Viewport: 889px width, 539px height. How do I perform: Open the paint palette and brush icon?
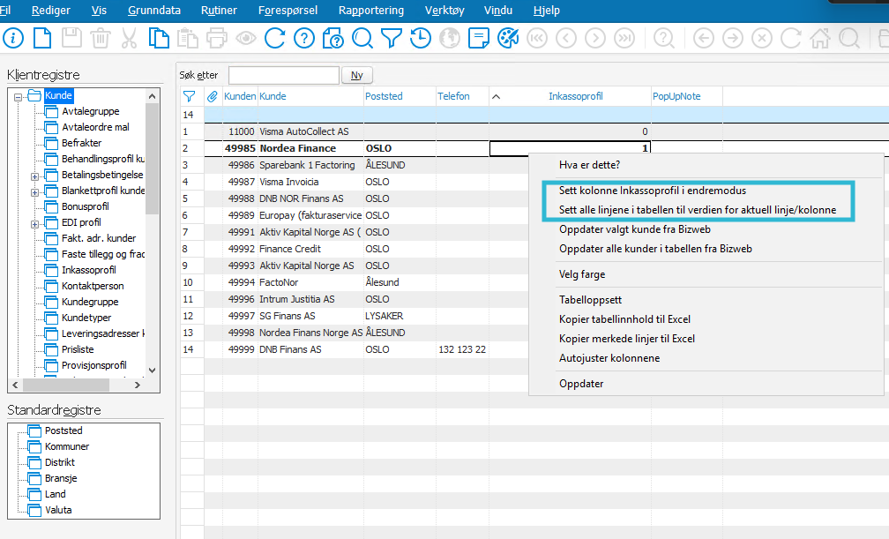click(x=508, y=39)
